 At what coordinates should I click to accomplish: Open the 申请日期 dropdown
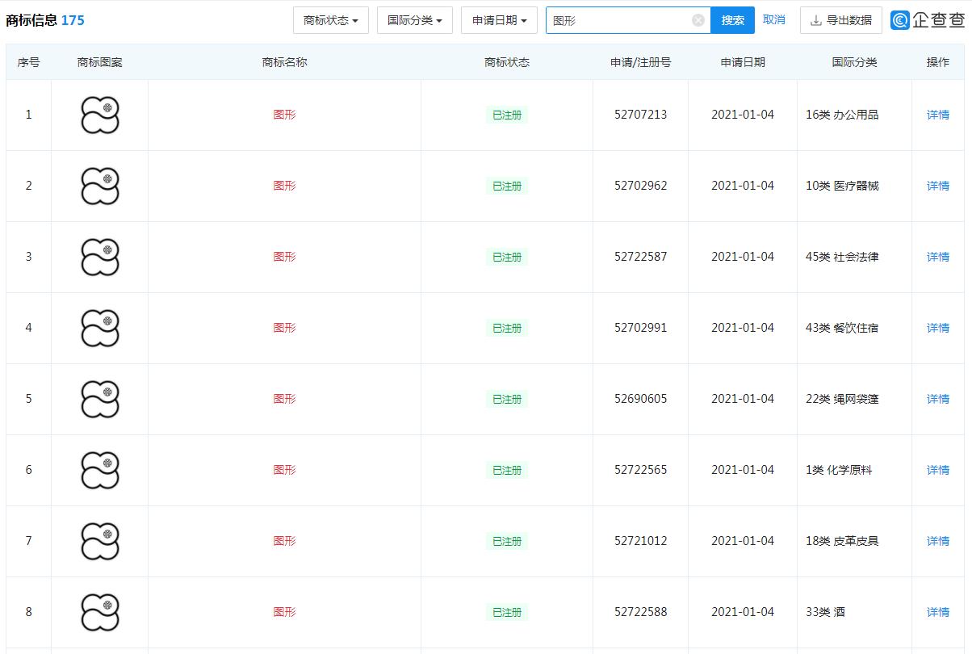(499, 20)
